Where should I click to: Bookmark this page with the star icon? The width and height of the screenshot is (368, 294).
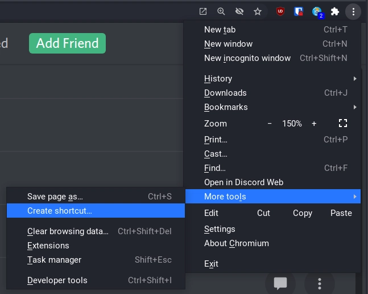258,11
